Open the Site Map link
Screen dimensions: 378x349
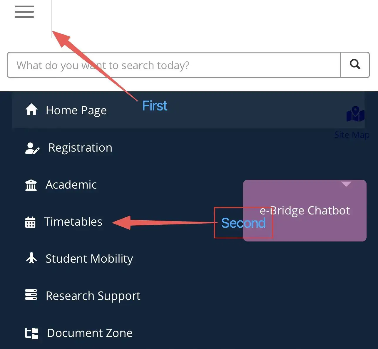(352, 135)
